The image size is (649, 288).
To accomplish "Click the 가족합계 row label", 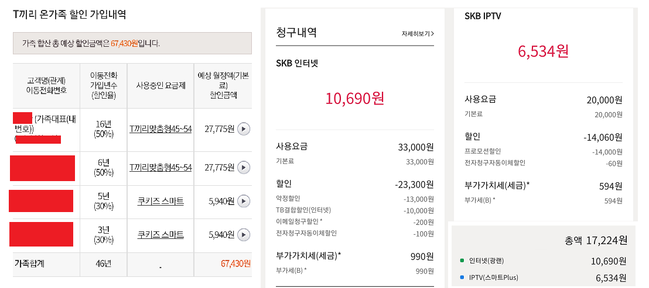I will pos(29,263).
